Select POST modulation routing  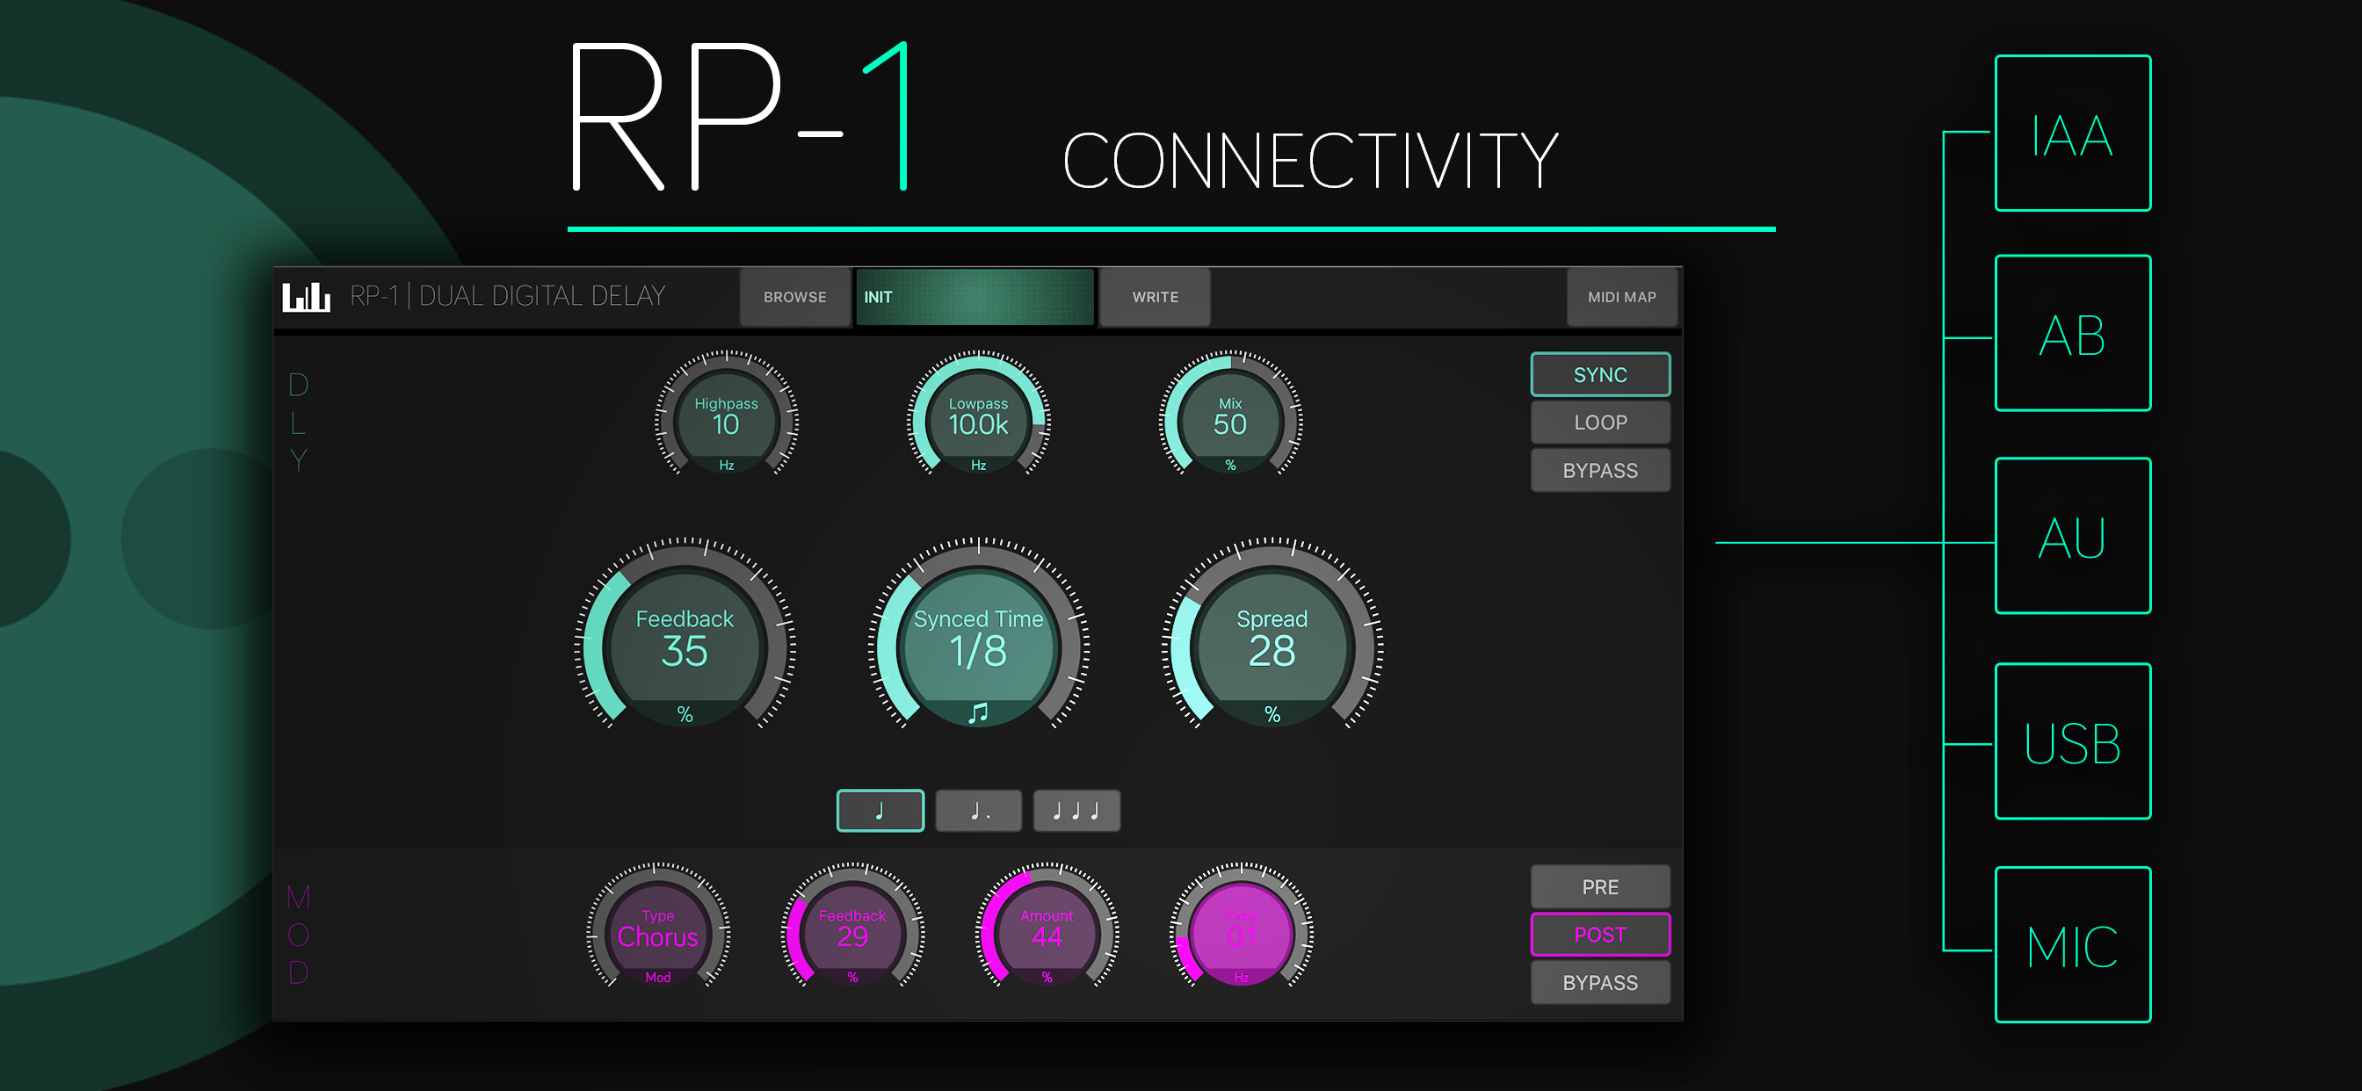coord(1599,935)
